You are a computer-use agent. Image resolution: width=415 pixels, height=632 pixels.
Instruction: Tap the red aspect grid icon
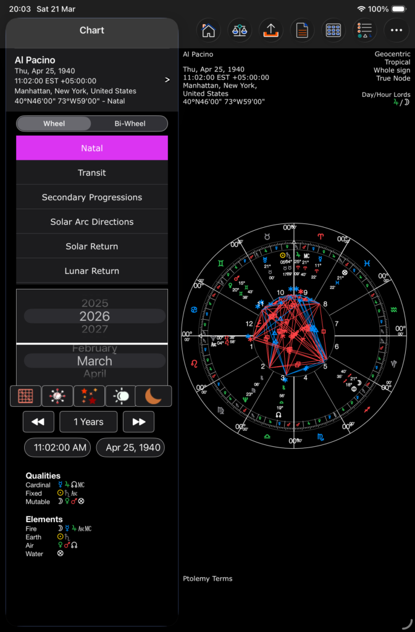click(x=25, y=396)
